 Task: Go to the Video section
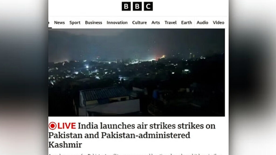tap(218, 23)
